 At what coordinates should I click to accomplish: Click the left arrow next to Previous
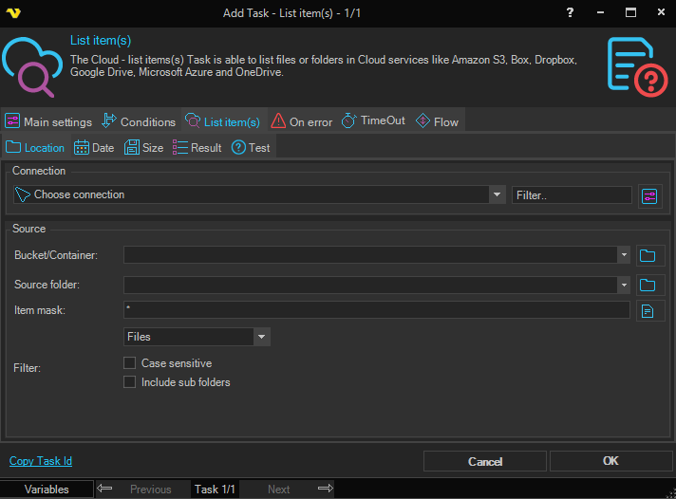(x=105, y=490)
